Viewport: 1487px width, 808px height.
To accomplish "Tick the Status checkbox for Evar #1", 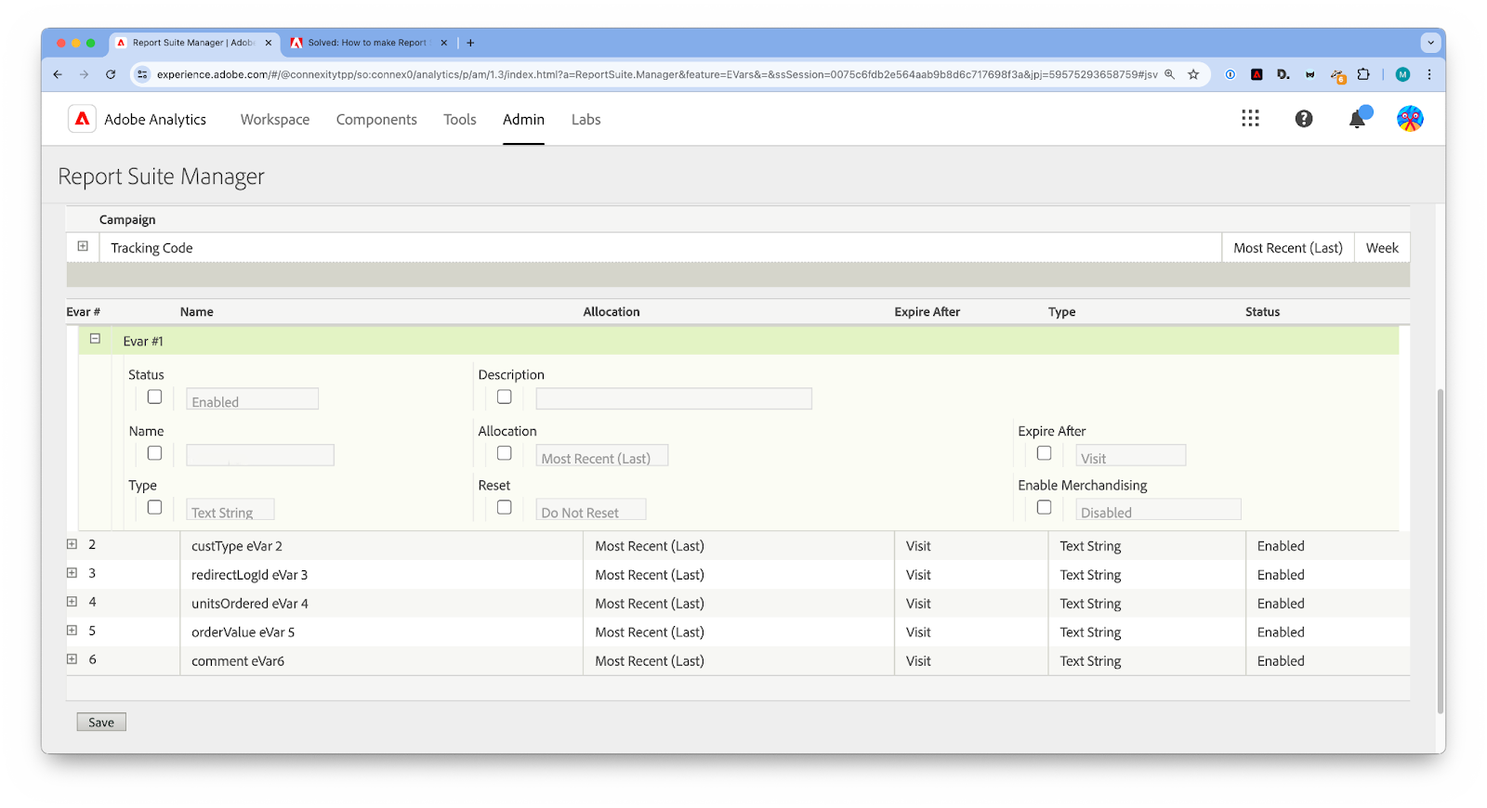I will pyautogui.click(x=154, y=397).
